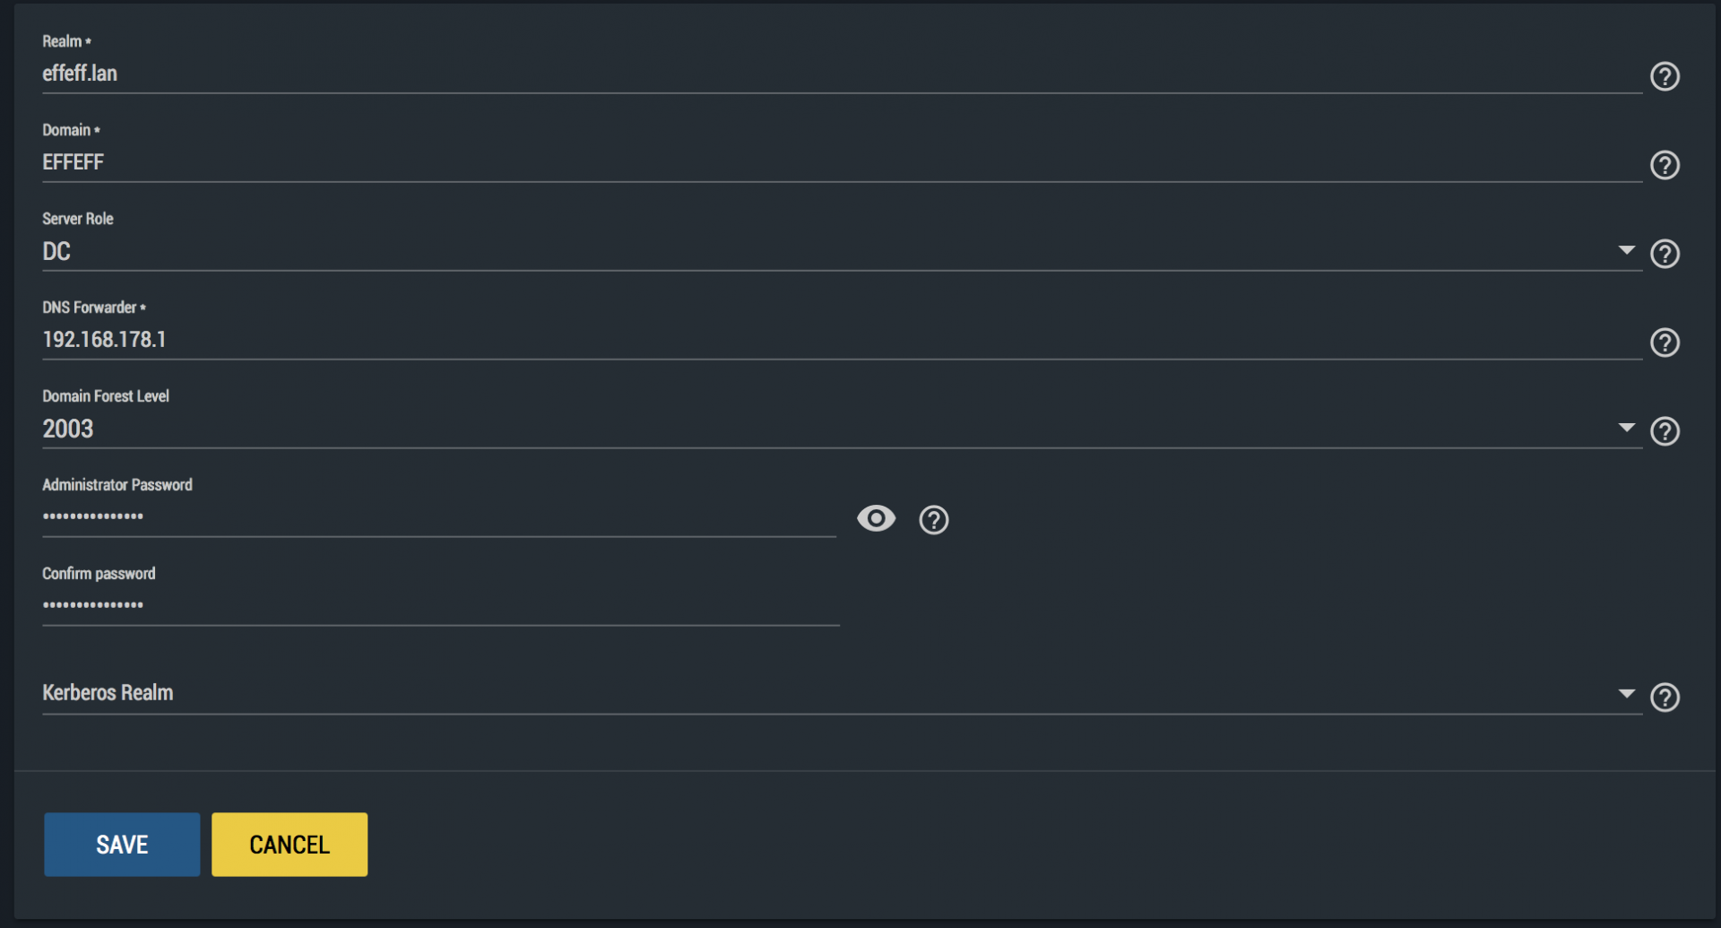Image resolution: width=1721 pixels, height=928 pixels.
Task: Focus the Administrator Password field
Action: click(x=439, y=516)
